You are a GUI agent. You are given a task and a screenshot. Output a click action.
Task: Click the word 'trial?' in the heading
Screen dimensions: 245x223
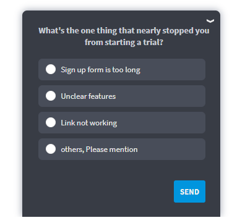coord(153,43)
